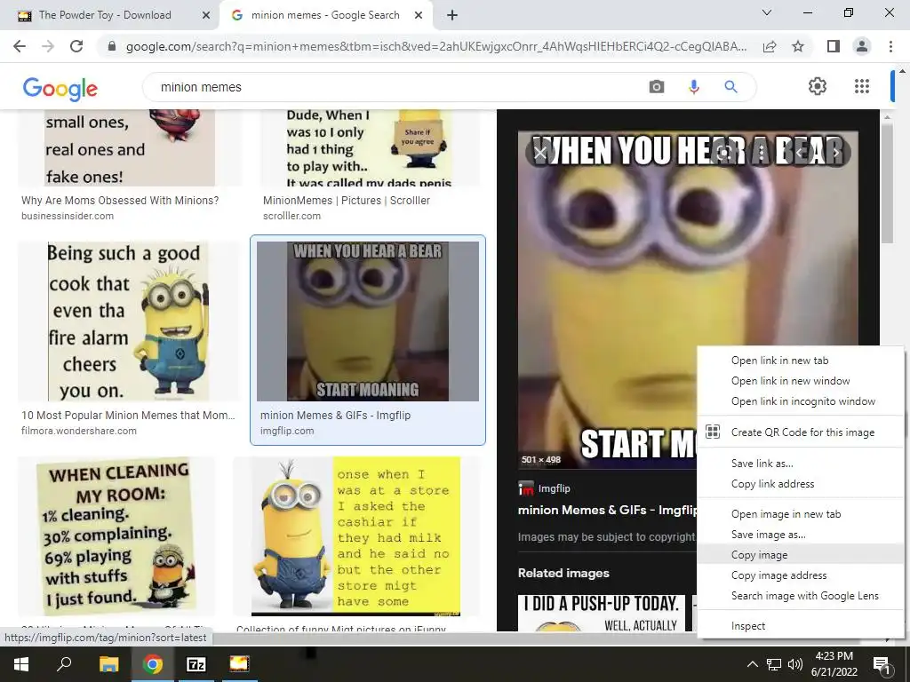This screenshot has height=682, width=910.
Task: Click the Imgflip favicon in the preview panel
Action: click(525, 488)
